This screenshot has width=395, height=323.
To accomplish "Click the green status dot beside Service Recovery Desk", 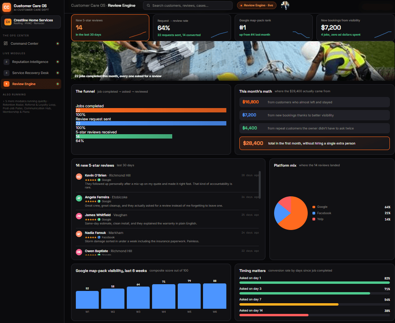I will tap(58, 73).
